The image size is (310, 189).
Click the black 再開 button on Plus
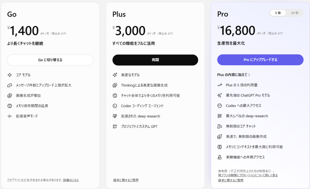[155, 60]
